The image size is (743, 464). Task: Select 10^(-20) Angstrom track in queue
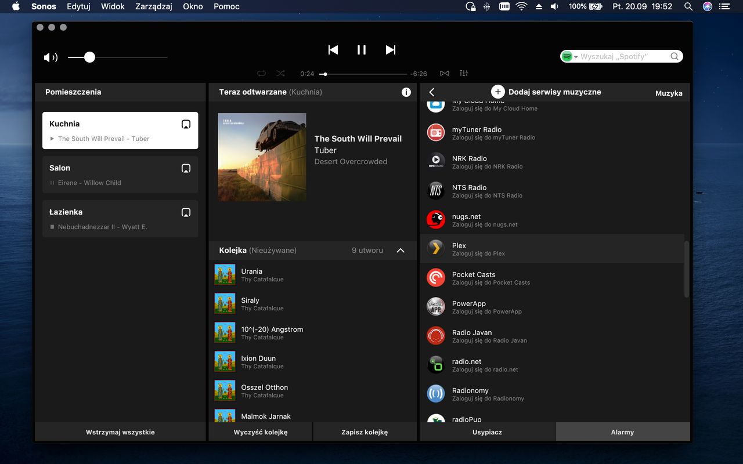[x=312, y=333]
